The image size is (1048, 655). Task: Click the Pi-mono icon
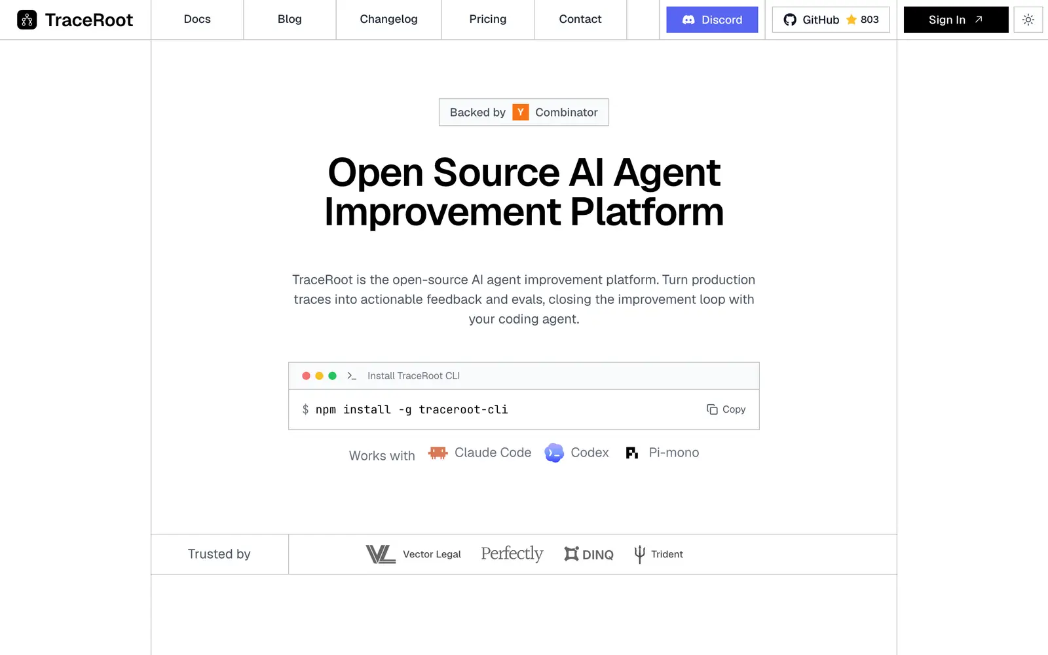(x=632, y=453)
